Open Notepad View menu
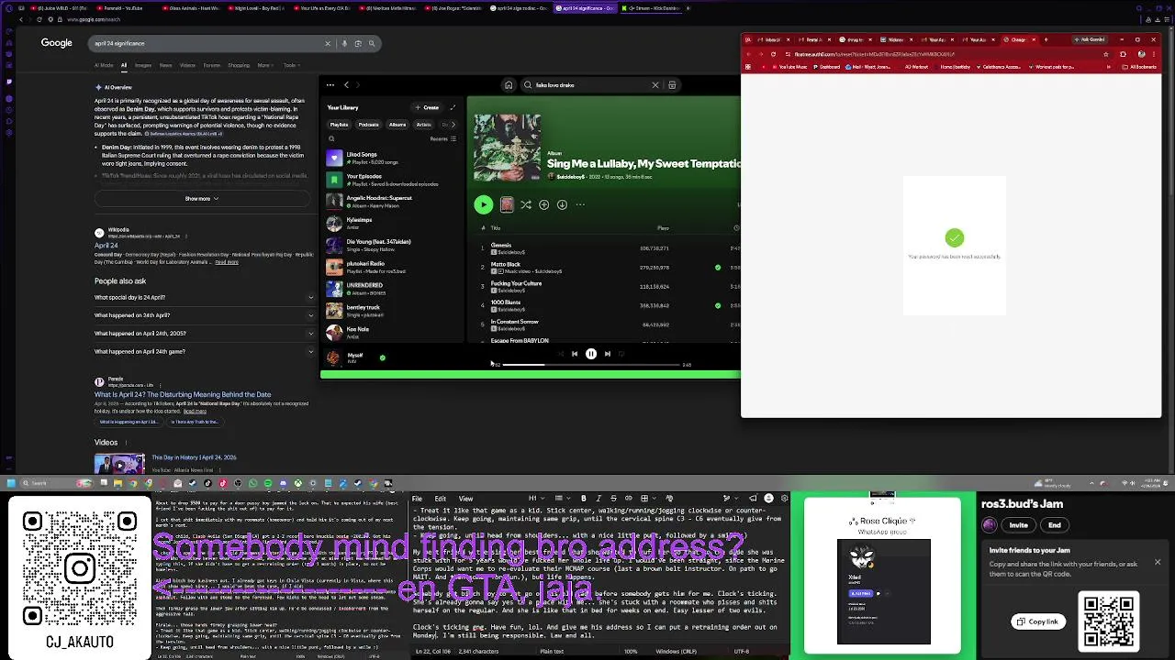This screenshot has width=1175, height=660. click(x=465, y=499)
